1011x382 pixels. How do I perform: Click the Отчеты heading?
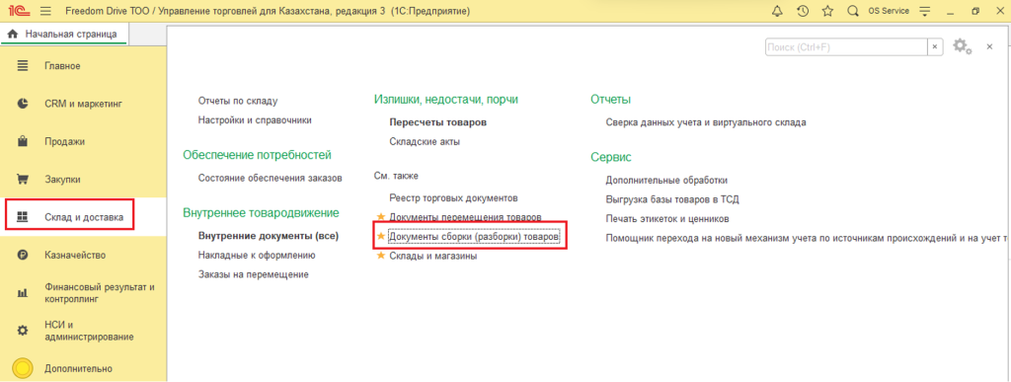pyautogui.click(x=610, y=100)
